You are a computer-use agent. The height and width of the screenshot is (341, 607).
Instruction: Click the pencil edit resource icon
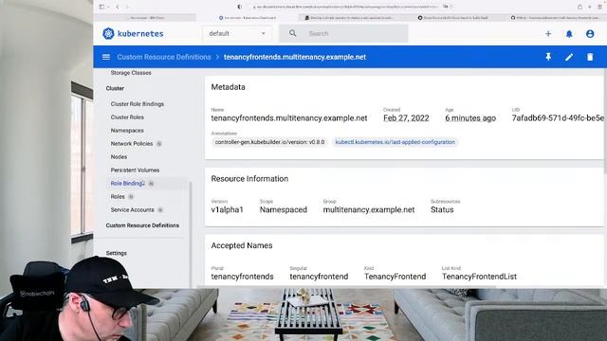[x=569, y=57]
